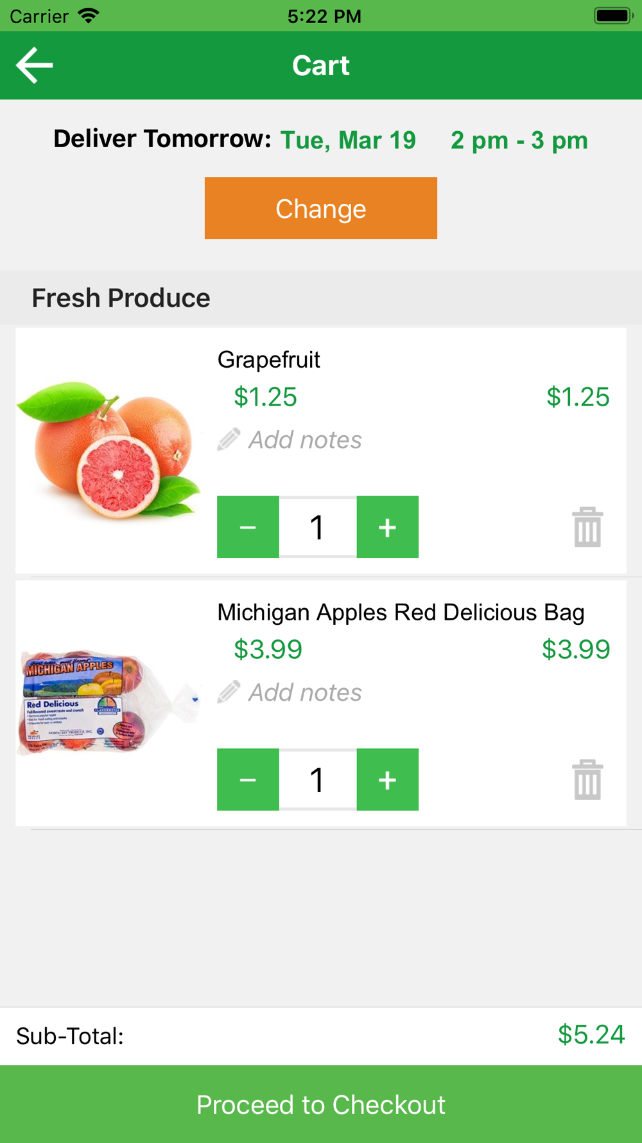Tap the 2 pm - 3 pm time slot

tap(519, 140)
